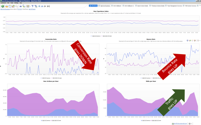
Task: Open the small dropdown arrow beside report icon
Action: (30, 6)
